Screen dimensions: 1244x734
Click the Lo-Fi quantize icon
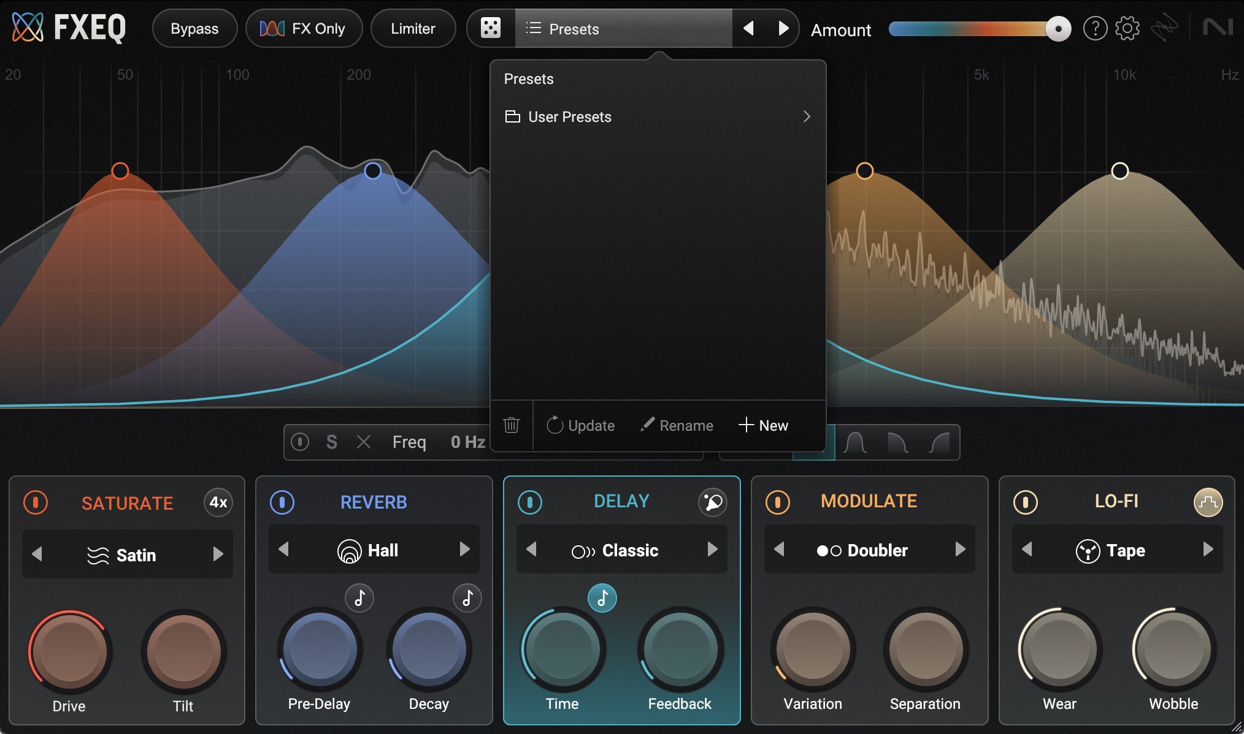[1207, 502]
